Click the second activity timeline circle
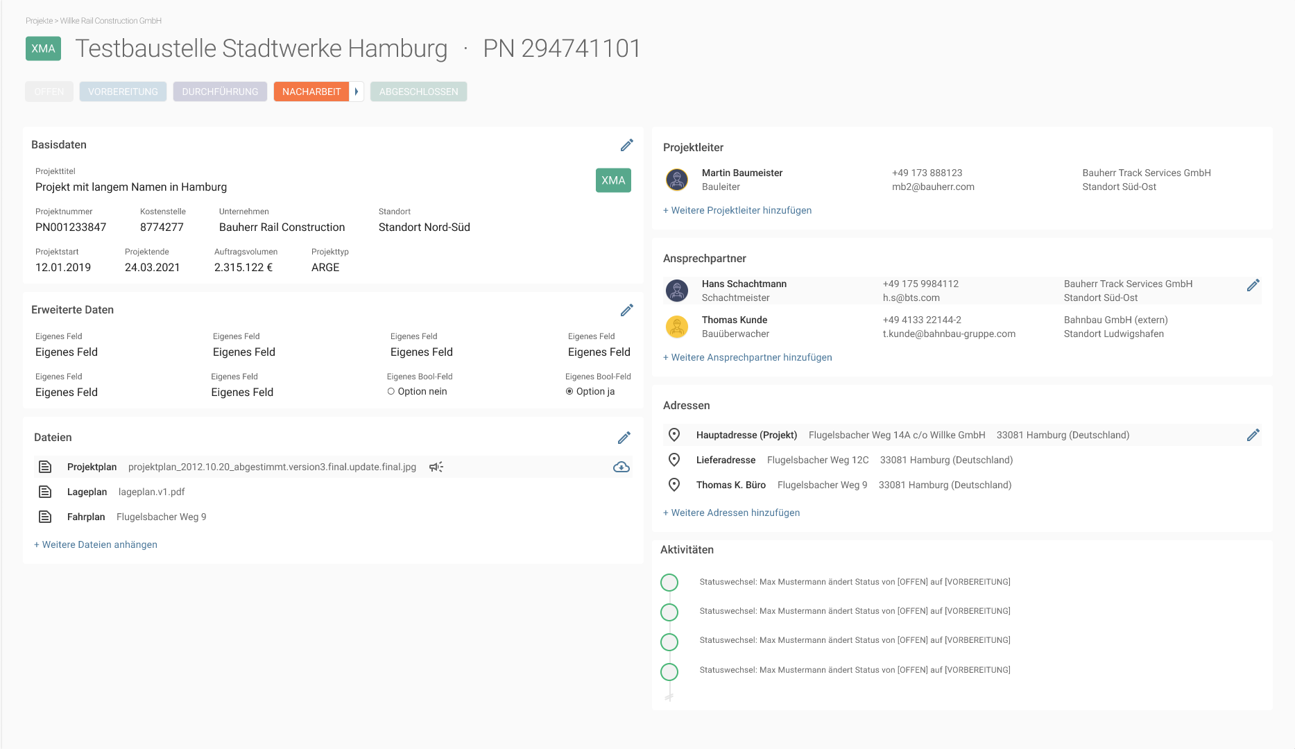This screenshot has width=1295, height=749. (669, 612)
